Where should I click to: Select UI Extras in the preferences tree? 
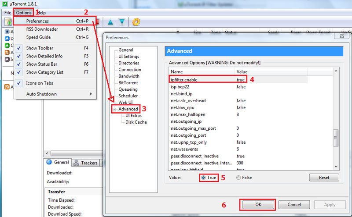click(133, 116)
